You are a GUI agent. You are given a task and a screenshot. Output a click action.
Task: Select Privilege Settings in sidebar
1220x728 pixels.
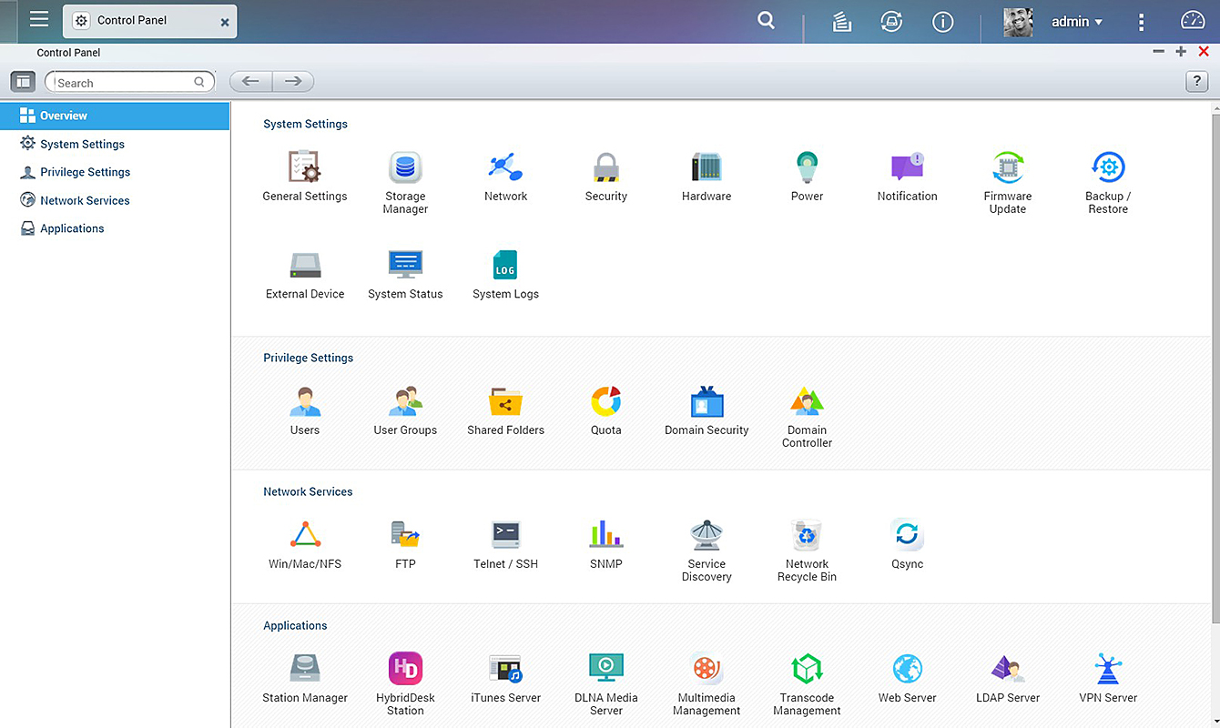point(85,172)
